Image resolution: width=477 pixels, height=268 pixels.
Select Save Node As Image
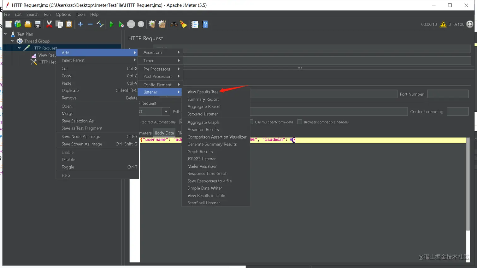(97, 136)
